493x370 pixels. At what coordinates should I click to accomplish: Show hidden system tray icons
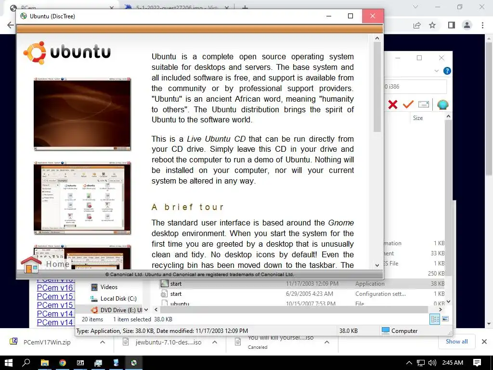[409, 363]
